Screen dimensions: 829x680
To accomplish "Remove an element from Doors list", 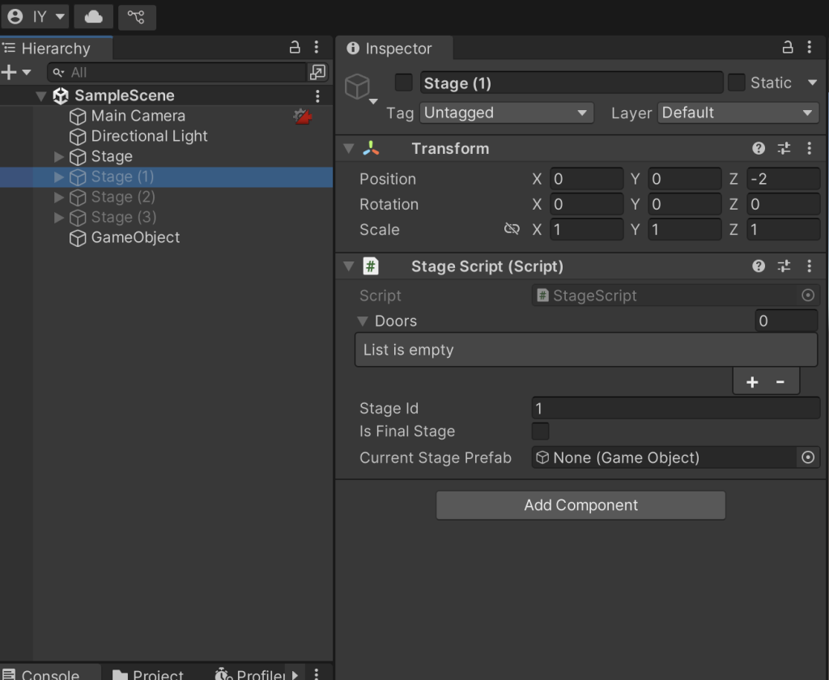I will (780, 382).
